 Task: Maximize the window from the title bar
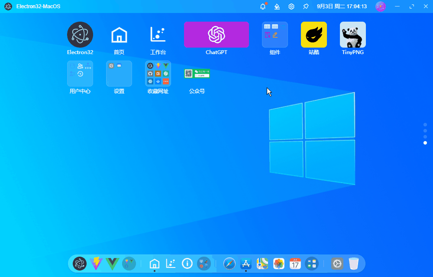412,6
